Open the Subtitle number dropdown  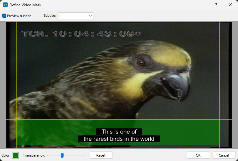75,16
